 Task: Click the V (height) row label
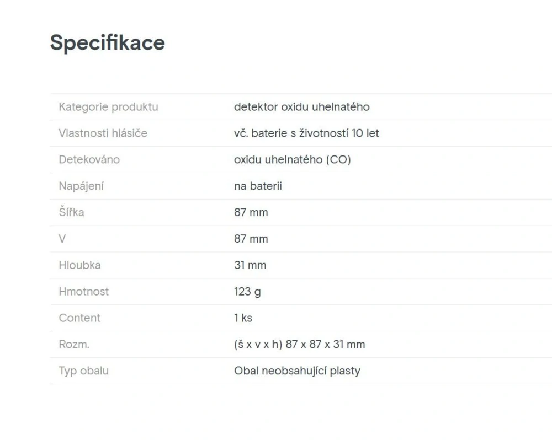coord(62,239)
